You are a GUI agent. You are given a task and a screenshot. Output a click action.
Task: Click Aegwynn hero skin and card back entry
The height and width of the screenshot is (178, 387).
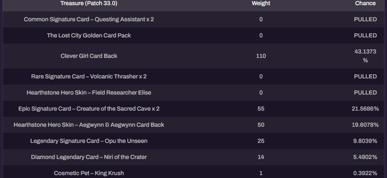click(89, 125)
